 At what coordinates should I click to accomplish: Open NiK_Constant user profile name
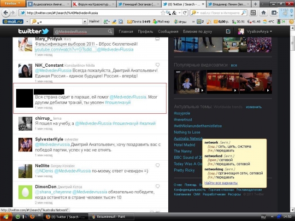tap(49, 65)
